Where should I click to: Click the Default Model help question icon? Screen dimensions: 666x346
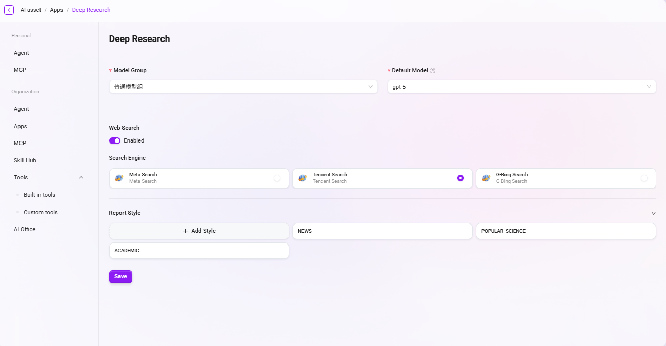click(x=433, y=71)
